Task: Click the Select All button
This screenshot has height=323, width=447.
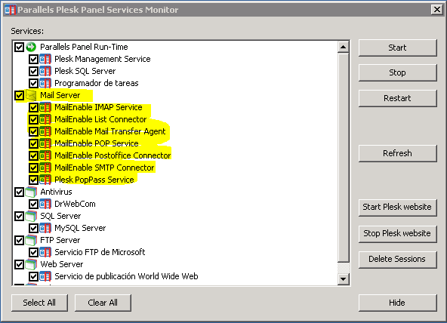Action: (39, 303)
